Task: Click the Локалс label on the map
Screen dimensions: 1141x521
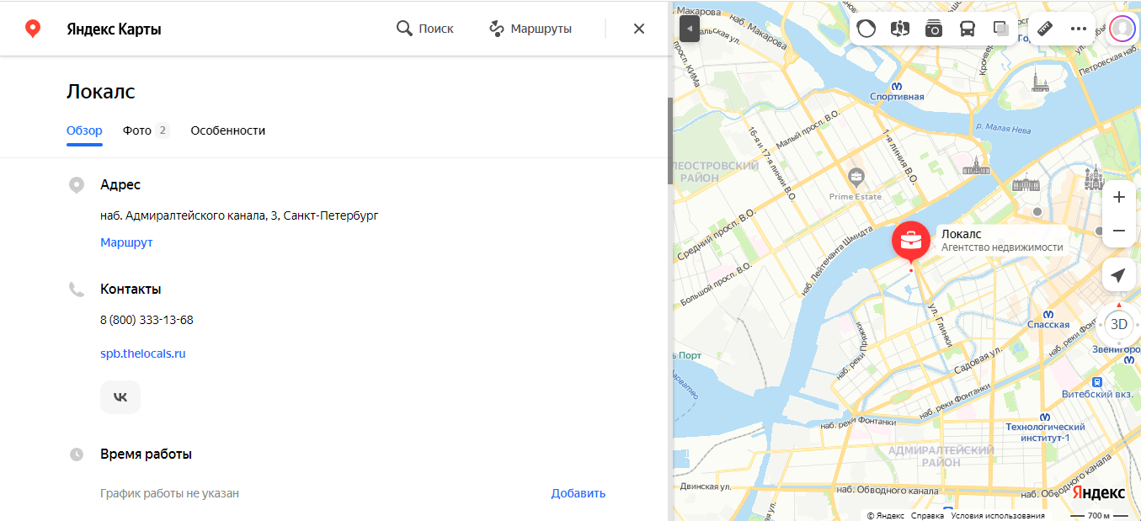Action: [961, 234]
